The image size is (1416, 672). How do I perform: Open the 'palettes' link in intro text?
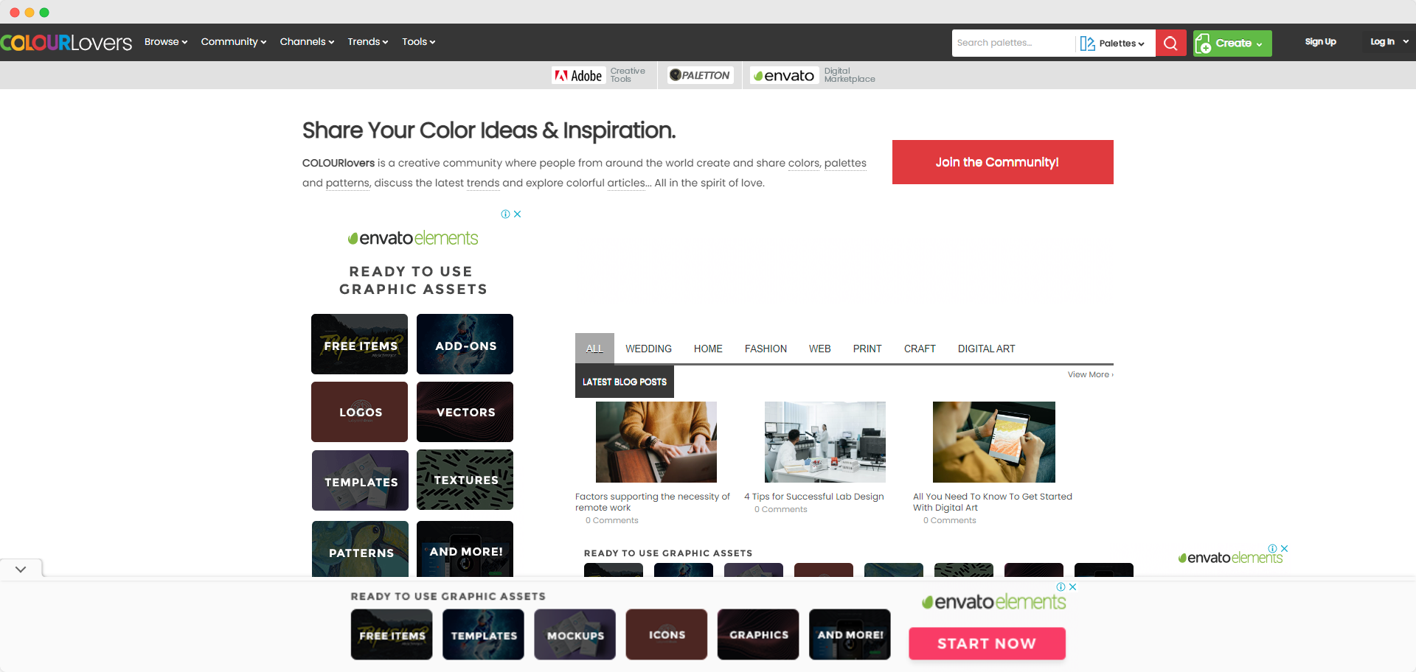coord(845,163)
